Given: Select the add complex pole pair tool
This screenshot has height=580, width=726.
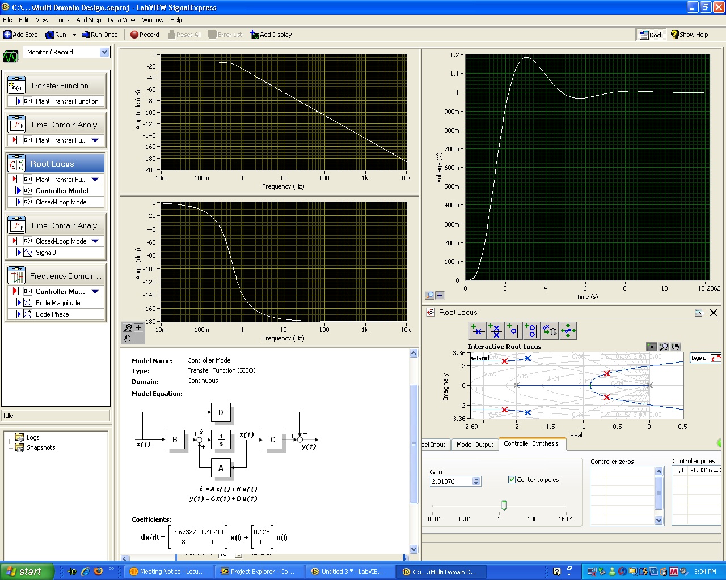Looking at the screenshot, I should pyautogui.click(x=495, y=331).
